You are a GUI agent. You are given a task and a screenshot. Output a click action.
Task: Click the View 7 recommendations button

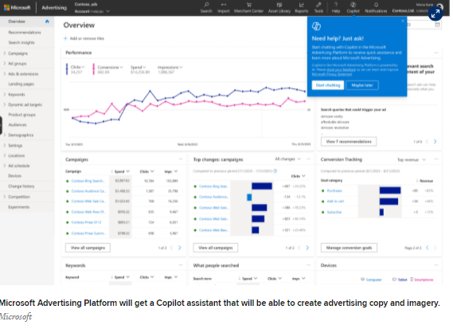(349, 142)
